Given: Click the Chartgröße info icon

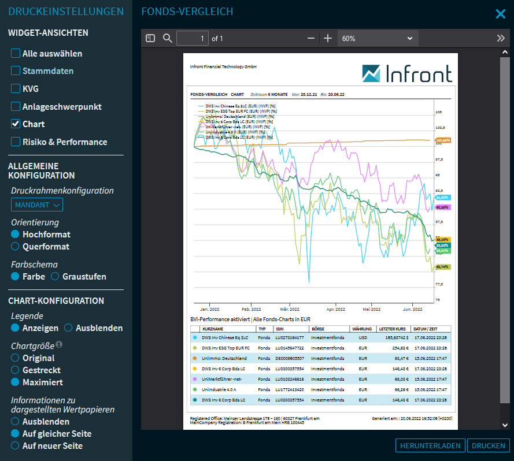Looking at the screenshot, I should [59, 345].
